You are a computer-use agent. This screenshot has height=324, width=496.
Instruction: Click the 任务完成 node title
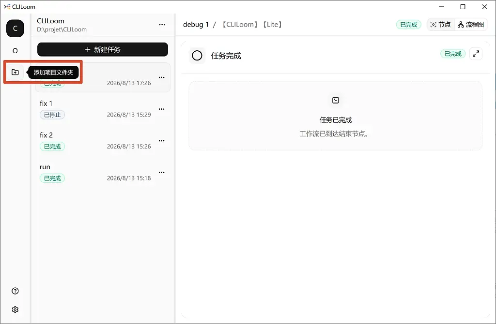(226, 56)
